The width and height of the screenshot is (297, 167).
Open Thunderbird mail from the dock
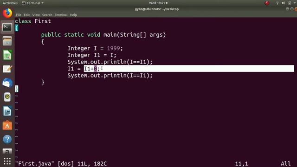(x=7, y=83)
